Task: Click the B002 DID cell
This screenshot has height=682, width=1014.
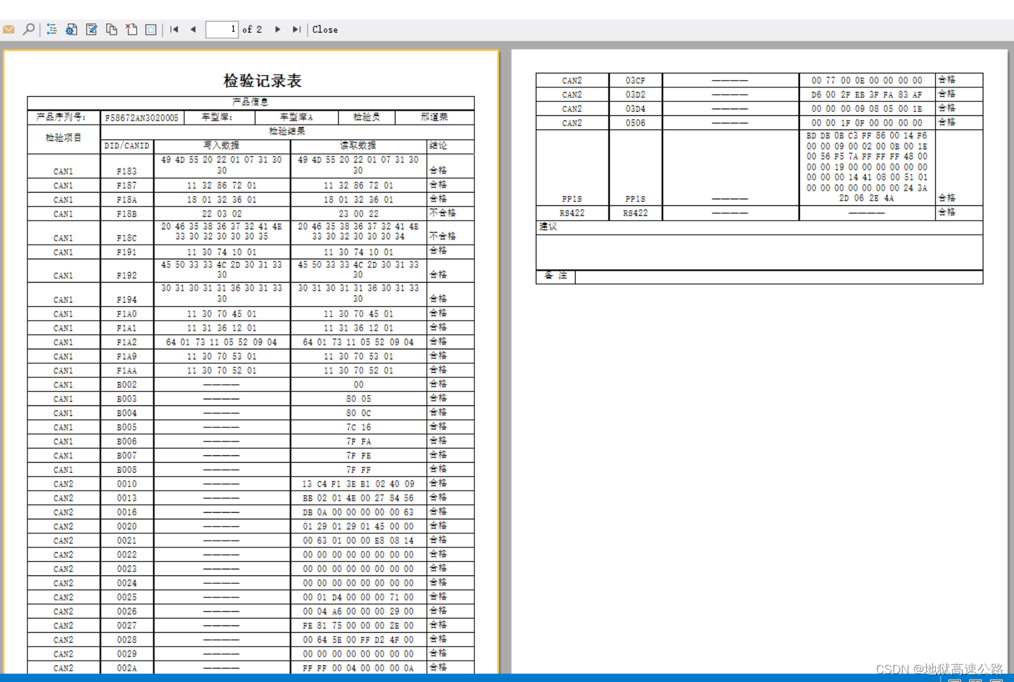Action: click(x=127, y=385)
